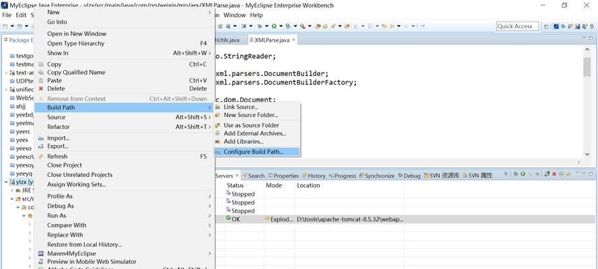Click the Configure Build Path icon
The image size is (598, 269).
(217, 152)
